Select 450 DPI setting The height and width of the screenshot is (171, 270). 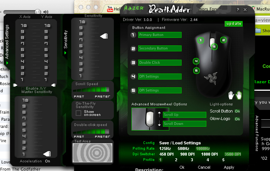(166, 154)
